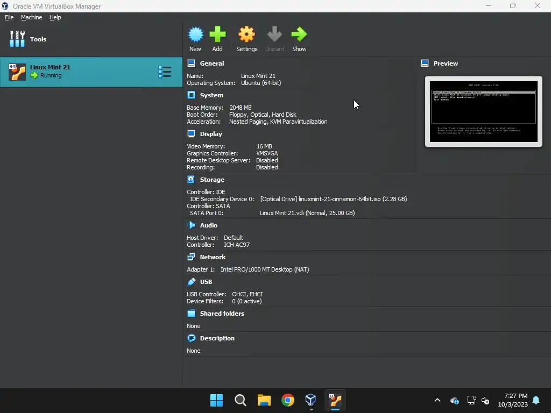Open the Help menu
Screen dimensions: 551x413
coord(55,17)
